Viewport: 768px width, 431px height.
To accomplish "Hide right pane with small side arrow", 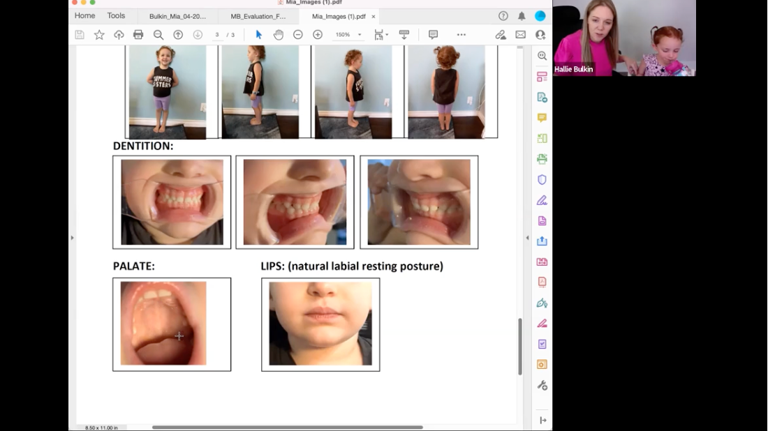I will pos(528,238).
